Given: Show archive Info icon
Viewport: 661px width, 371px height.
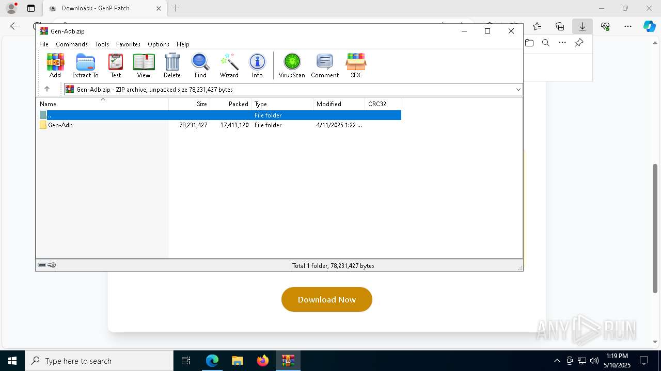Looking at the screenshot, I should click(257, 65).
